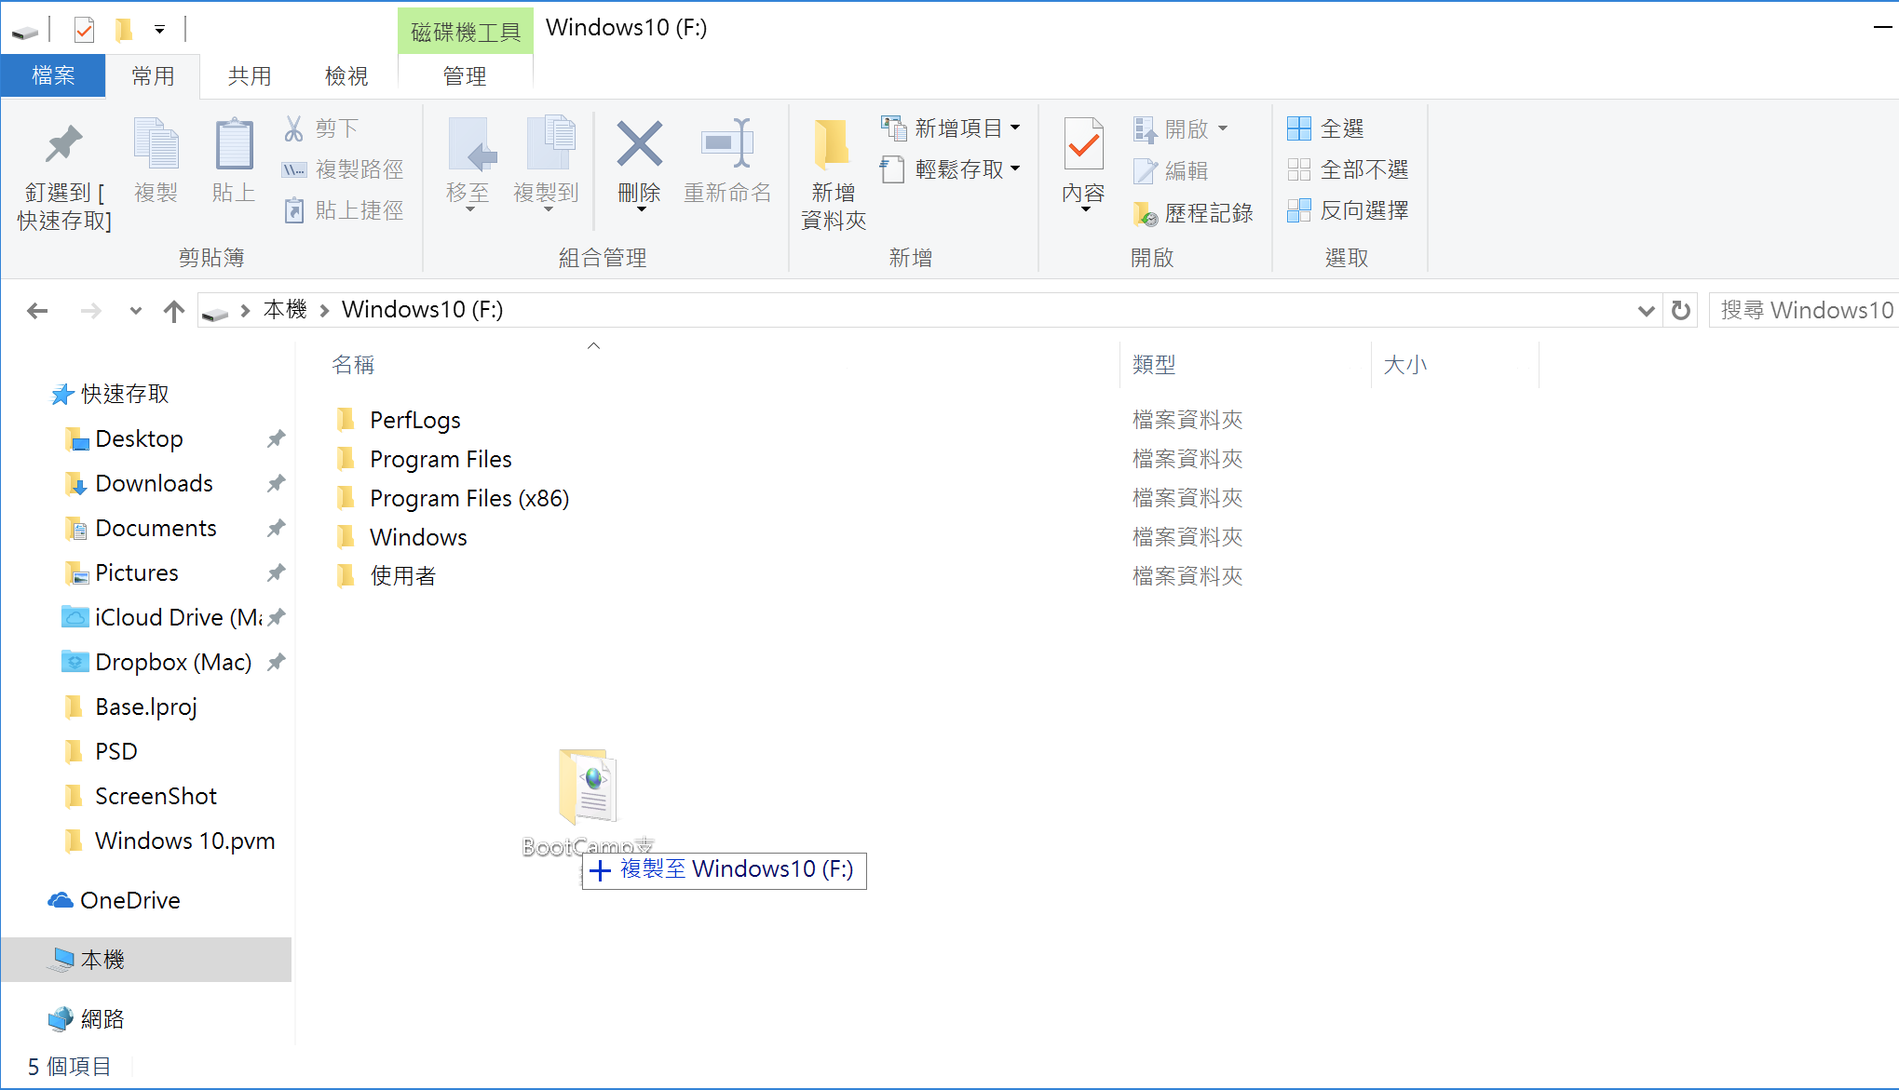Click the Pin to Quick Access icon

click(x=63, y=144)
